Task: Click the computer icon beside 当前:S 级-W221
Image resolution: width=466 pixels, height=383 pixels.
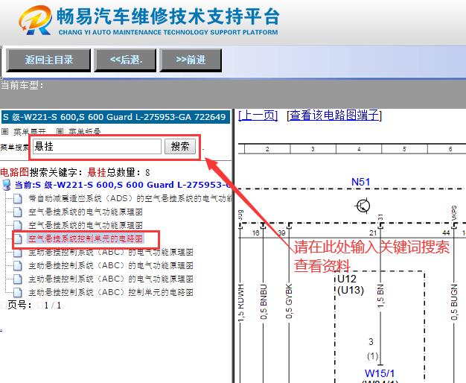Action: tap(6, 185)
